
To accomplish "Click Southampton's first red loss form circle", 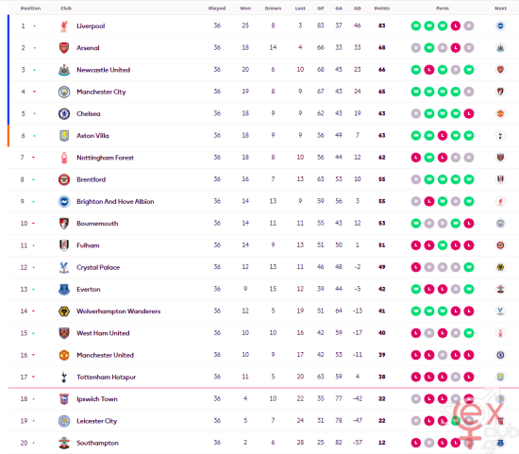I will (416, 443).
